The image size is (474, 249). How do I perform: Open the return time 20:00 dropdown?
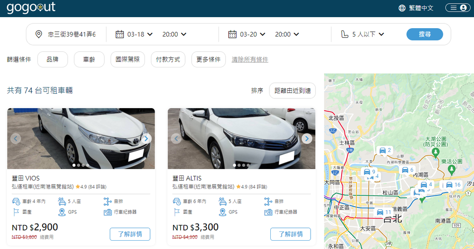pyautogui.click(x=287, y=34)
